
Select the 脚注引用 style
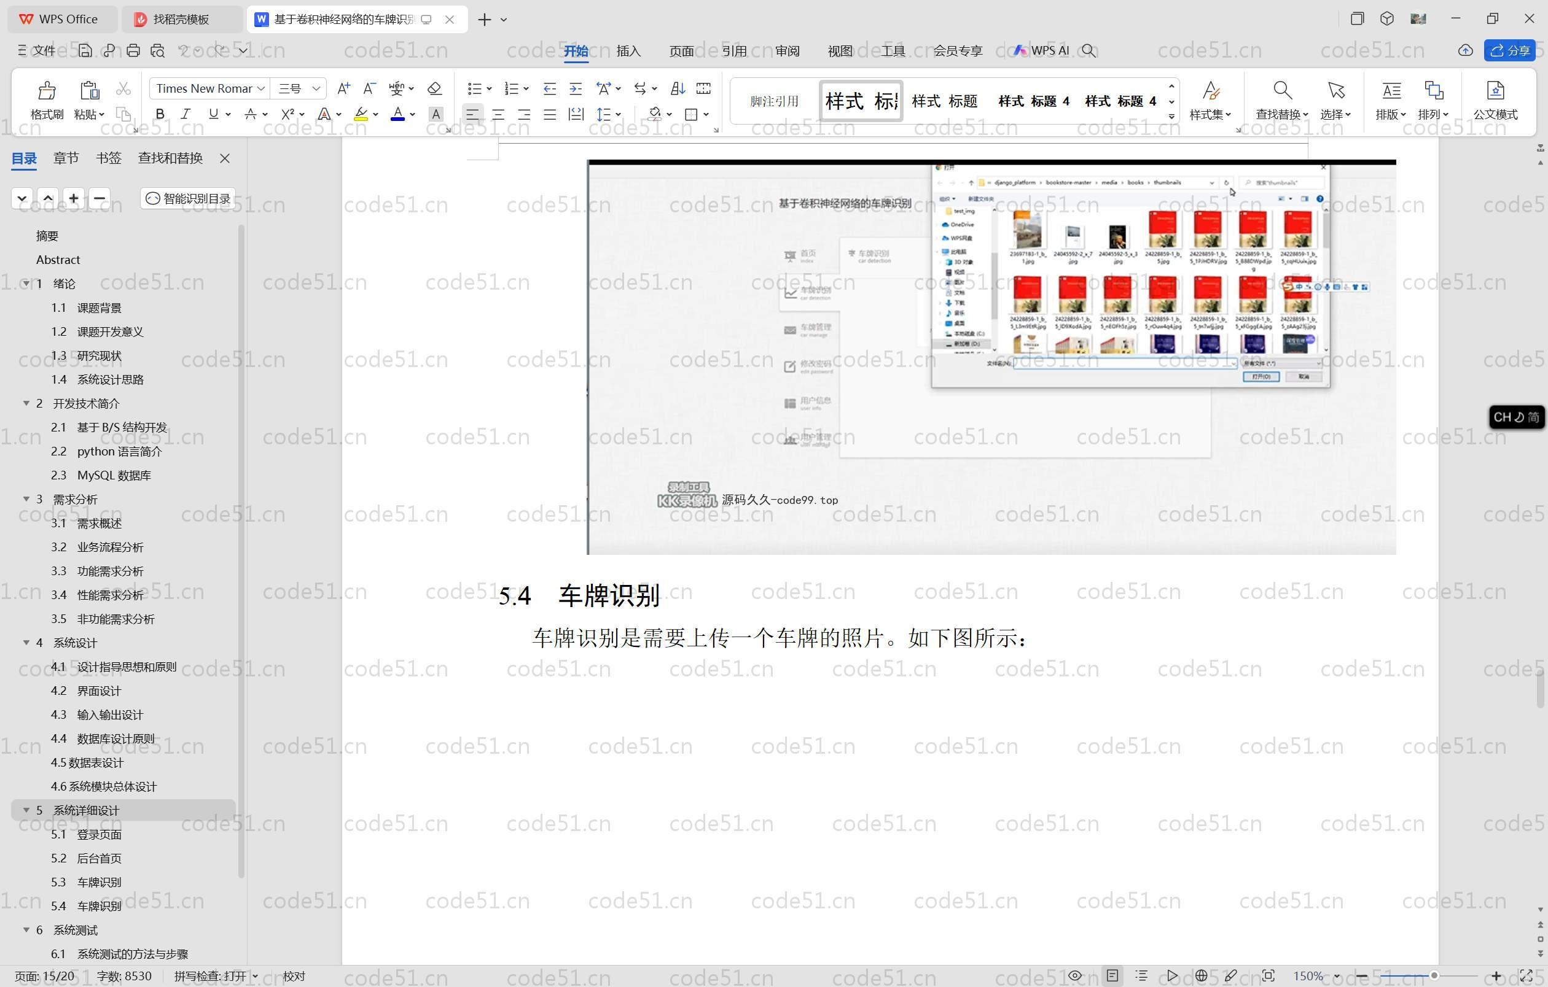tap(774, 101)
